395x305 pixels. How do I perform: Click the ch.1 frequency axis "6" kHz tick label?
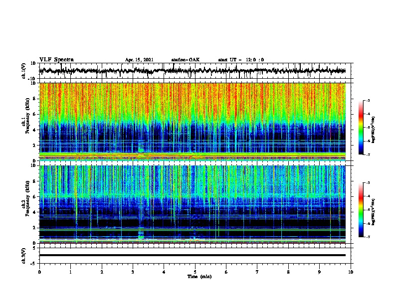[x=34, y=114]
